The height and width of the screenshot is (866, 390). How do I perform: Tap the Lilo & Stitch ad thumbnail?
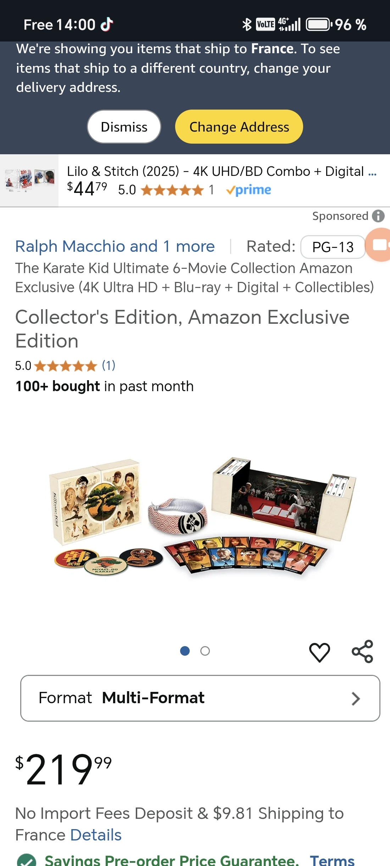click(29, 181)
